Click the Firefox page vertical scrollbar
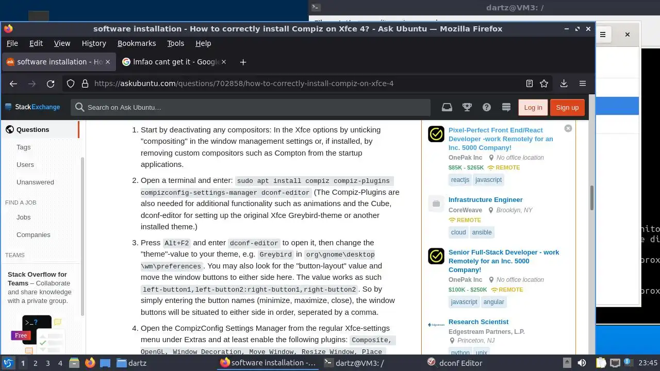Viewport: 660px width, 371px height. 592,198
